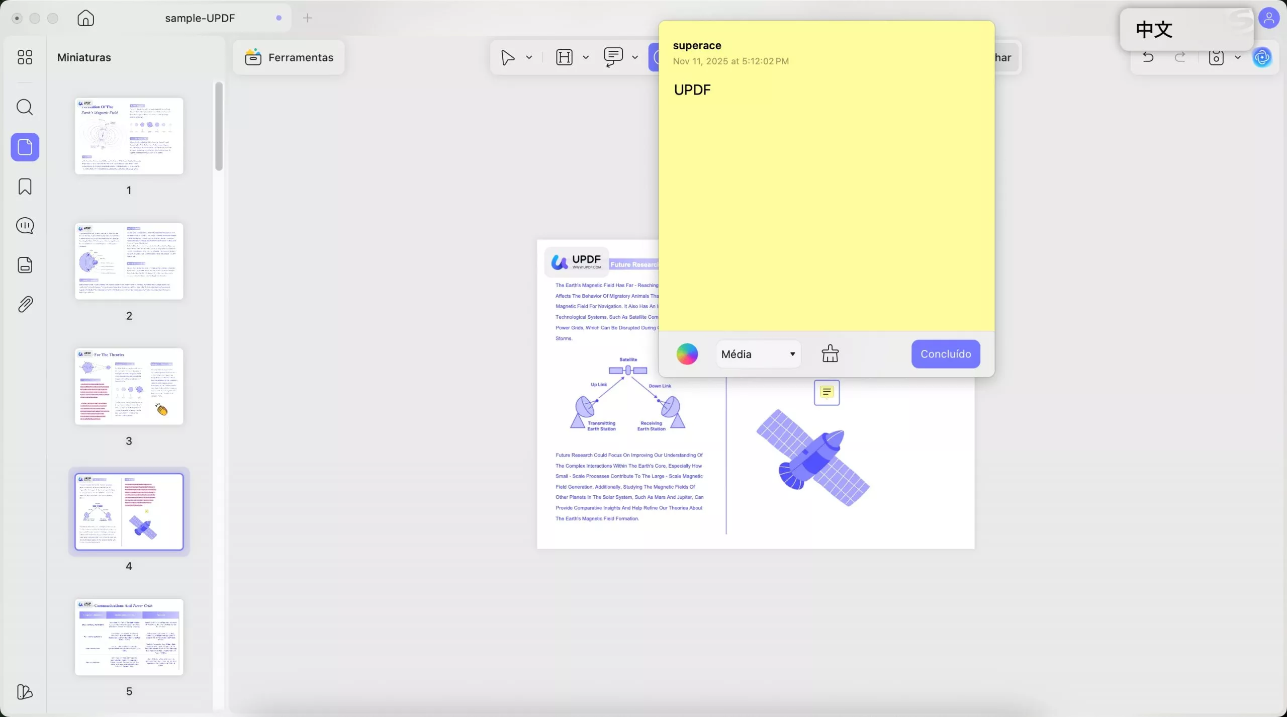Screen dimensions: 1287x717
Task: Select page 2 thumbnail
Action: 129,261
